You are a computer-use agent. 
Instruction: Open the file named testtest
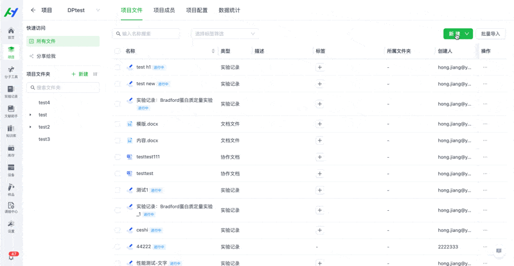(145, 174)
